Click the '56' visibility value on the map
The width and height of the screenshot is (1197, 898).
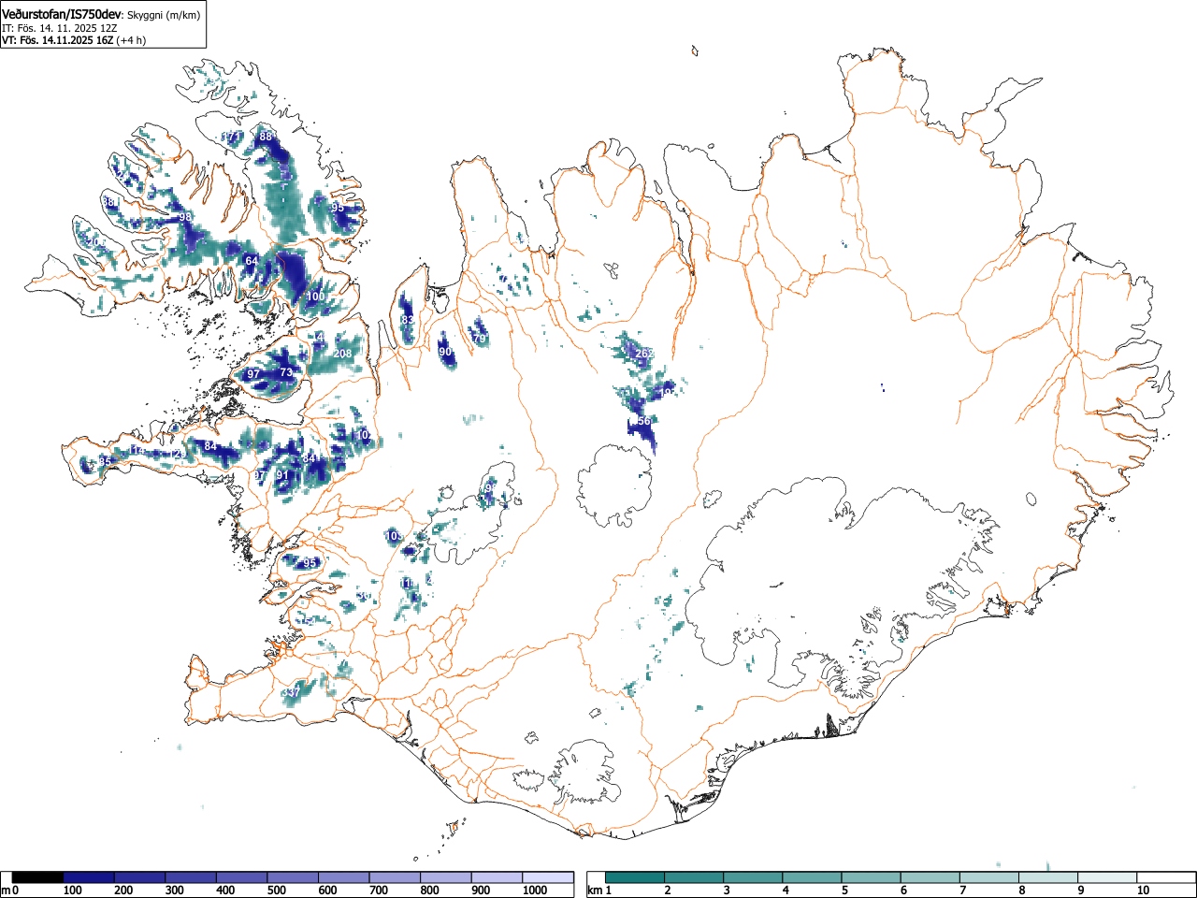pos(643,422)
